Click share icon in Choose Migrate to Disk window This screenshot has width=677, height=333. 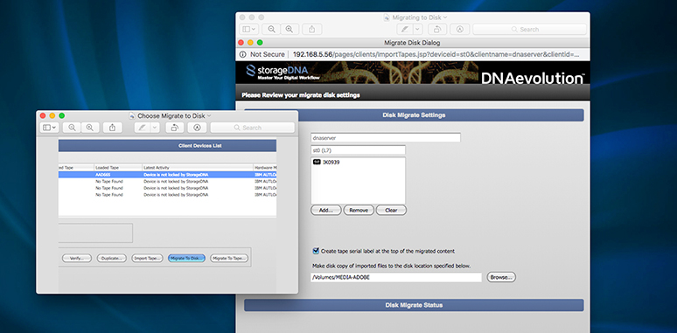pos(112,128)
